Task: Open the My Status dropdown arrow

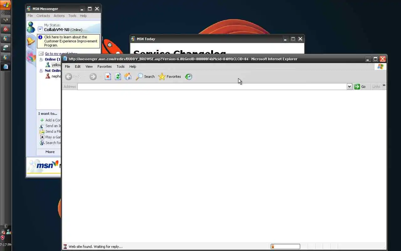Action: 40,29
